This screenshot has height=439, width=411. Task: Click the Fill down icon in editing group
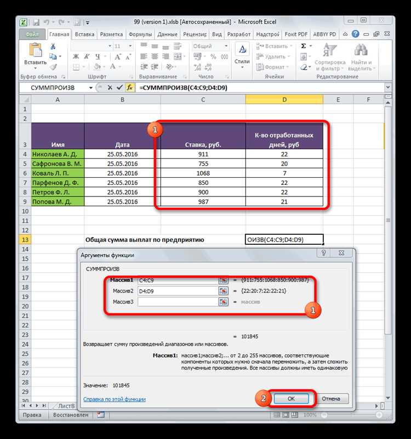click(304, 57)
